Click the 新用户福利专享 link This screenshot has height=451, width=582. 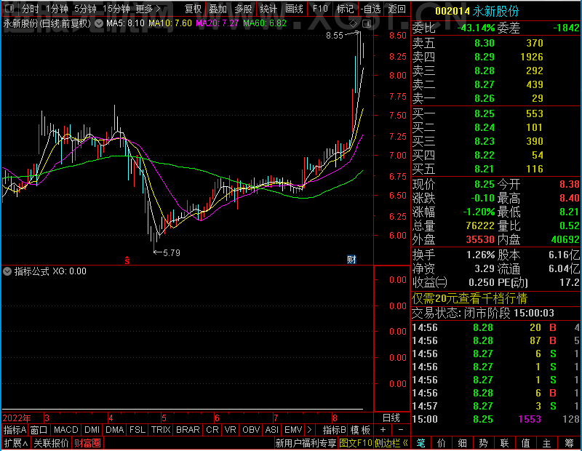coord(306,443)
